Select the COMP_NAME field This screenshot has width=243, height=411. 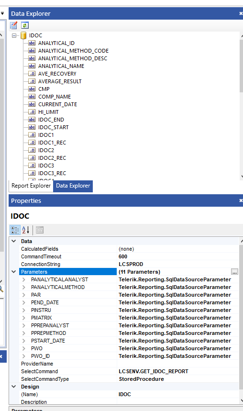[x=55, y=97]
